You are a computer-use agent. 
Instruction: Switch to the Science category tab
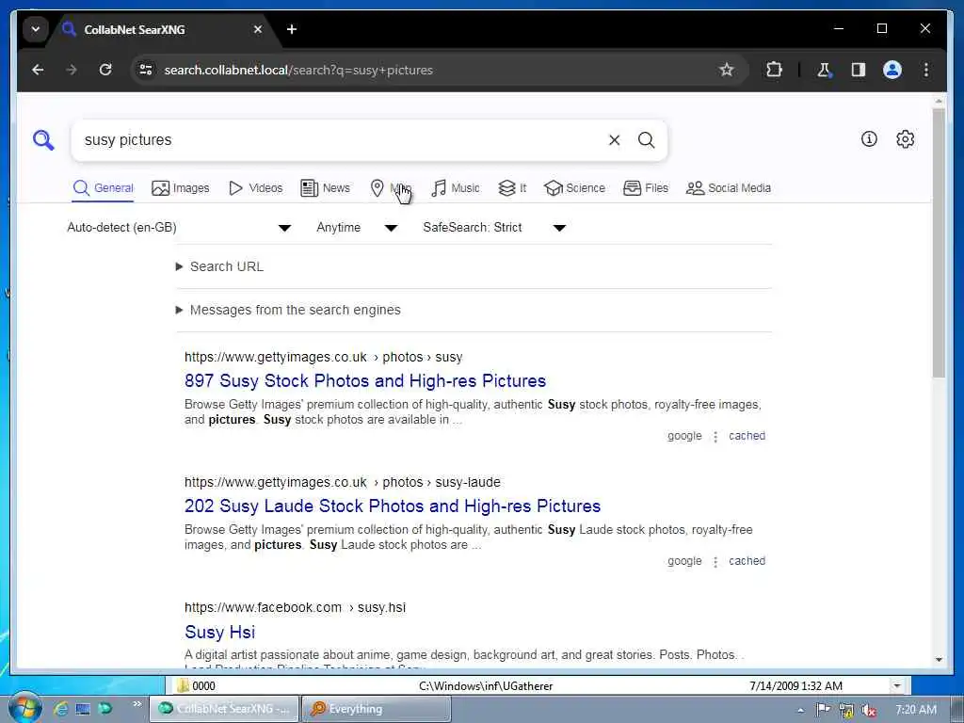click(574, 188)
